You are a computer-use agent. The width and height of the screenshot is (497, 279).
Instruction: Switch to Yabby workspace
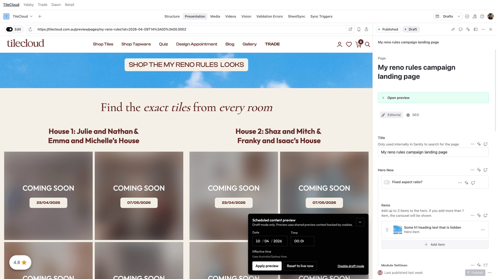tap(28, 5)
